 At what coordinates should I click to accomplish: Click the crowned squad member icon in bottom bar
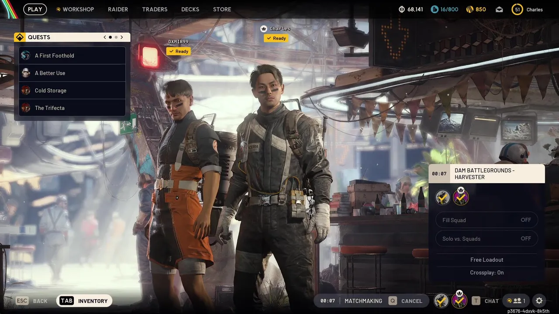[x=459, y=300]
